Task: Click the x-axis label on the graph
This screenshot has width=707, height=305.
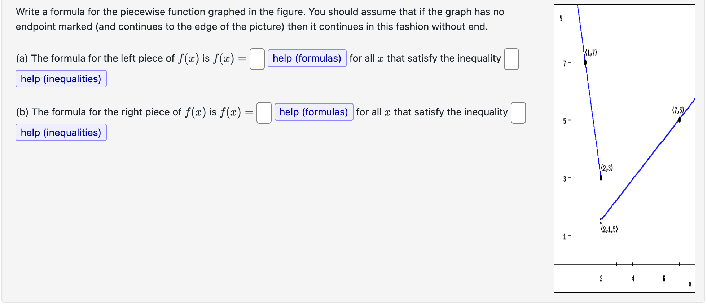Action: (x=689, y=284)
